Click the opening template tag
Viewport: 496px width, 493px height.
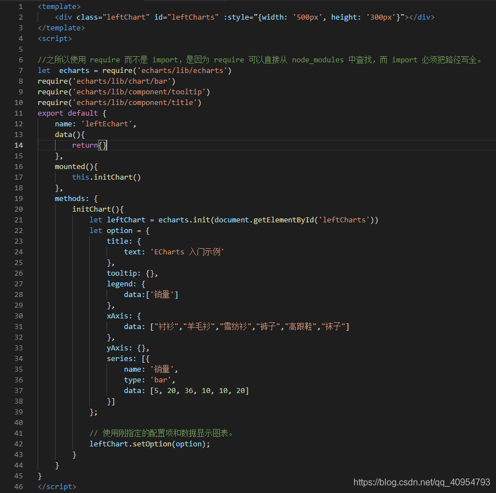(x=59, y=6)
